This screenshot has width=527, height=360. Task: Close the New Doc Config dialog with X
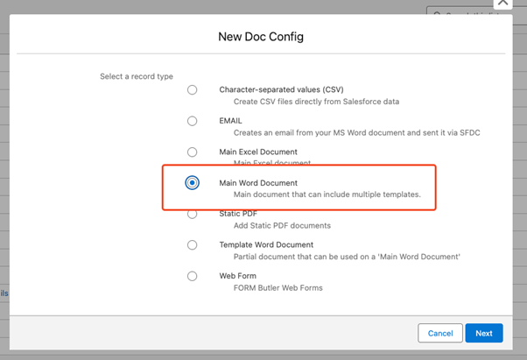[502, 4]
